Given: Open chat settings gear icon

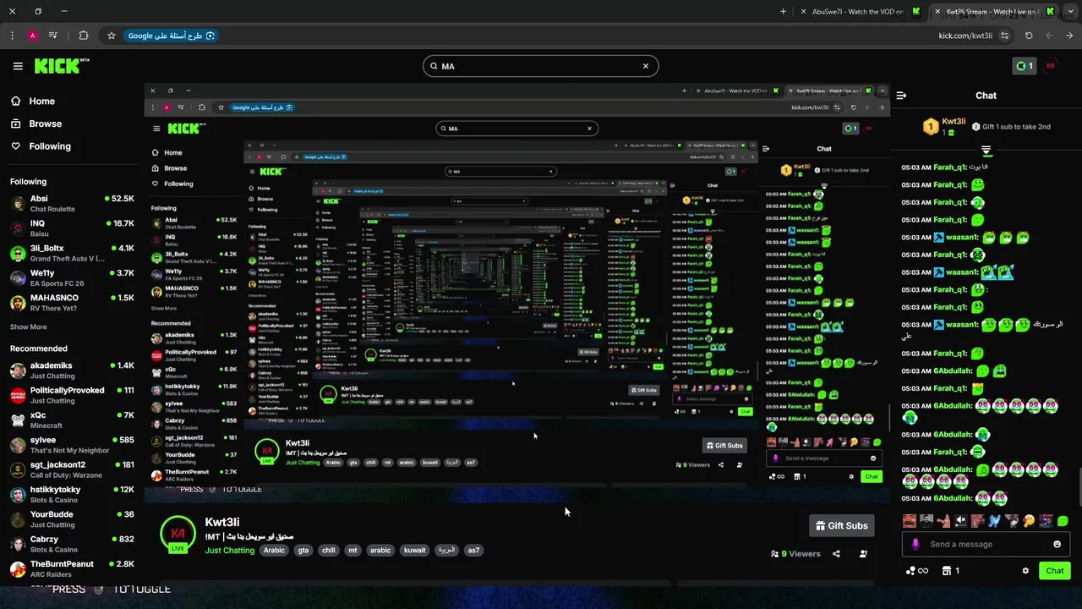Looking at the screenshot, I should coord(1025,571).
